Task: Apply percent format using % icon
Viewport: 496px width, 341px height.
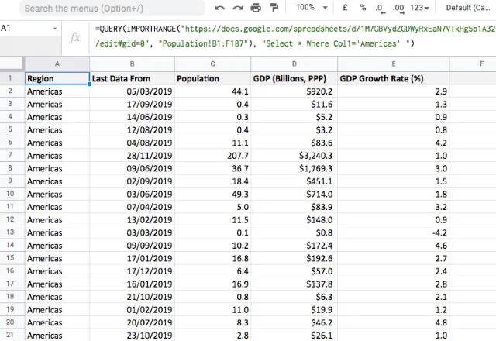Action: coord(363,9)
